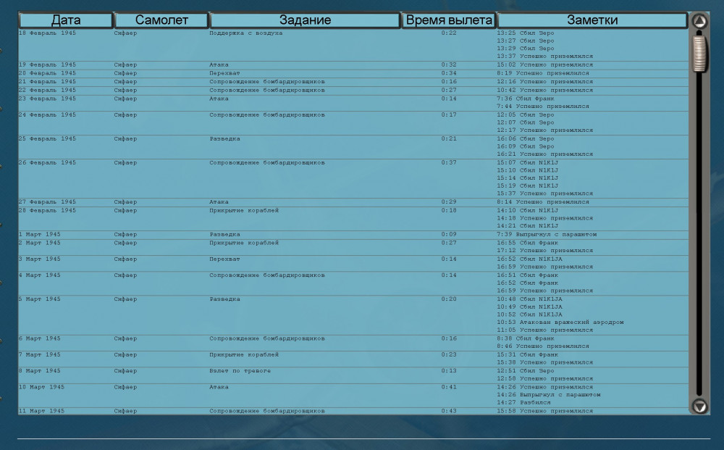Select the 11 Март 1945 date cell
This screenshot has height=450, width=724.
click(x=41, y=411)
